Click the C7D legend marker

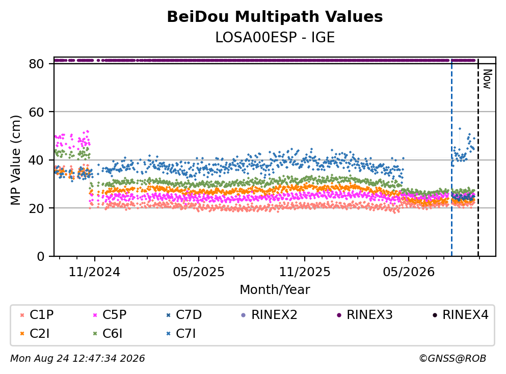click(169, 315)
